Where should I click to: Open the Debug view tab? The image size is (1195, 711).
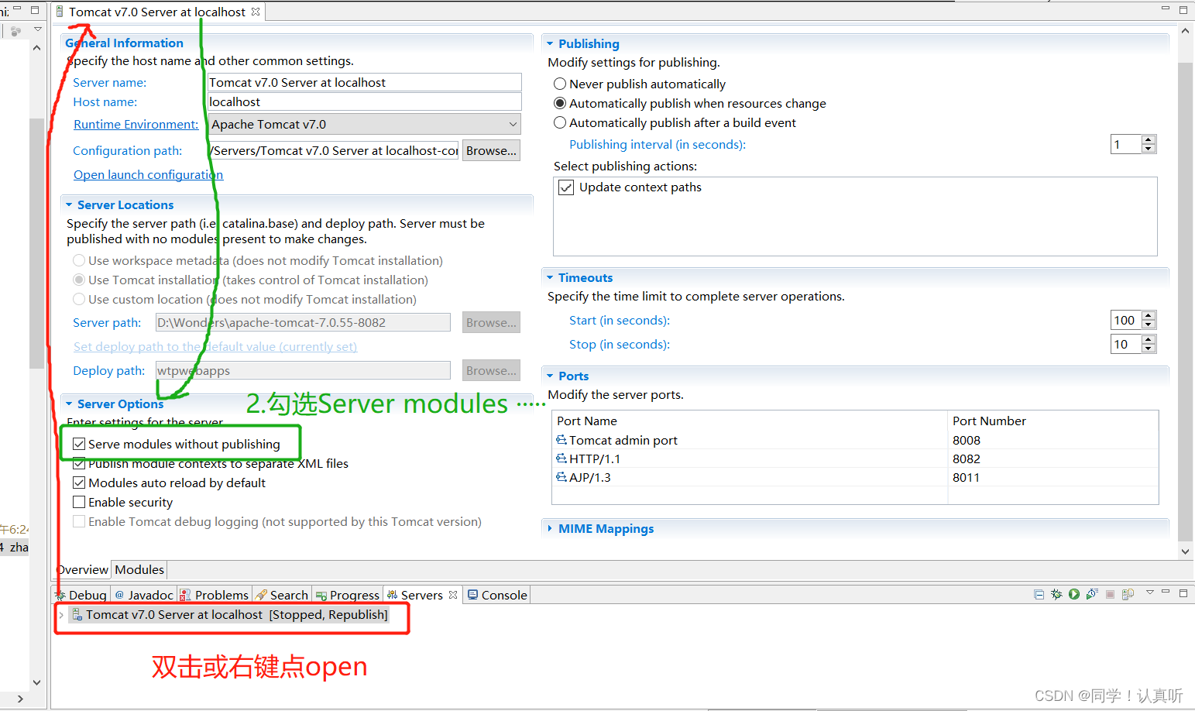click(81, 595)
